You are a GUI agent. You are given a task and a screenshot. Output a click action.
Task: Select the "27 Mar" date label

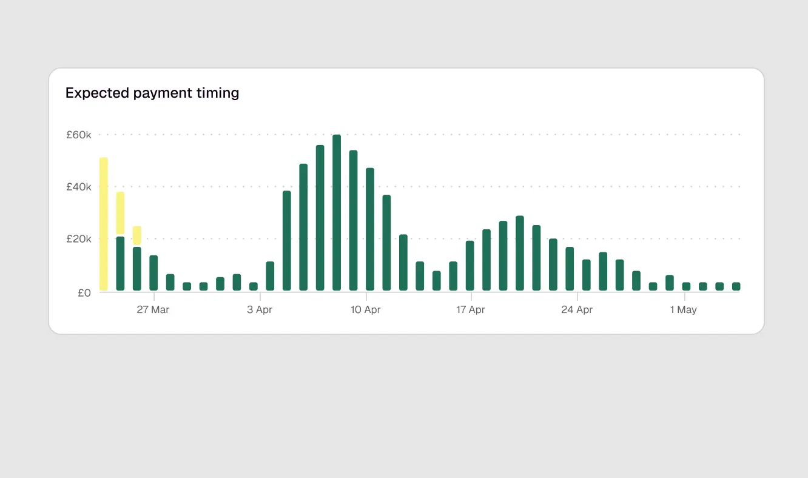[x=153, y=310]
